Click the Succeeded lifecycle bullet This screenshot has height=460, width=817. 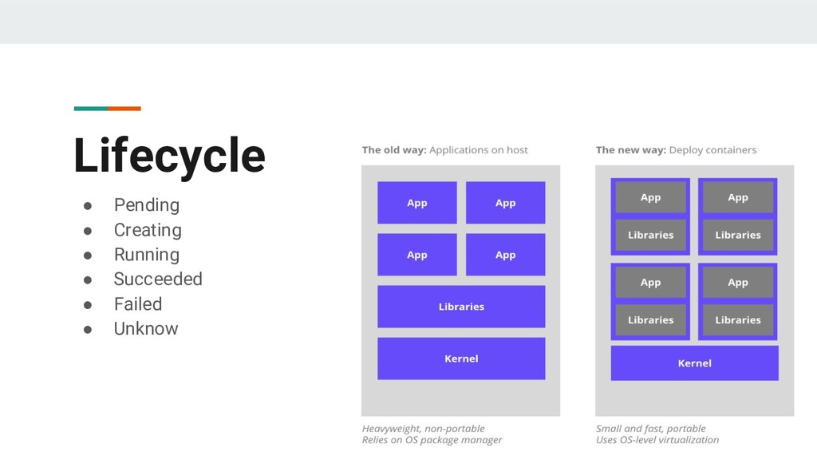158,279
